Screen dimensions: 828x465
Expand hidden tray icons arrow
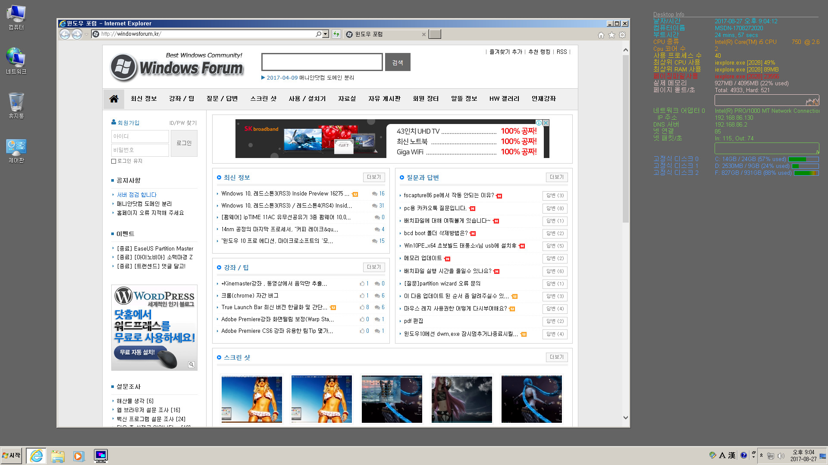click(762, 455)
